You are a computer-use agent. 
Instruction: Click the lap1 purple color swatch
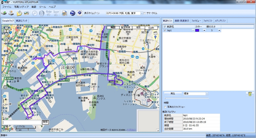pos(197,30)
